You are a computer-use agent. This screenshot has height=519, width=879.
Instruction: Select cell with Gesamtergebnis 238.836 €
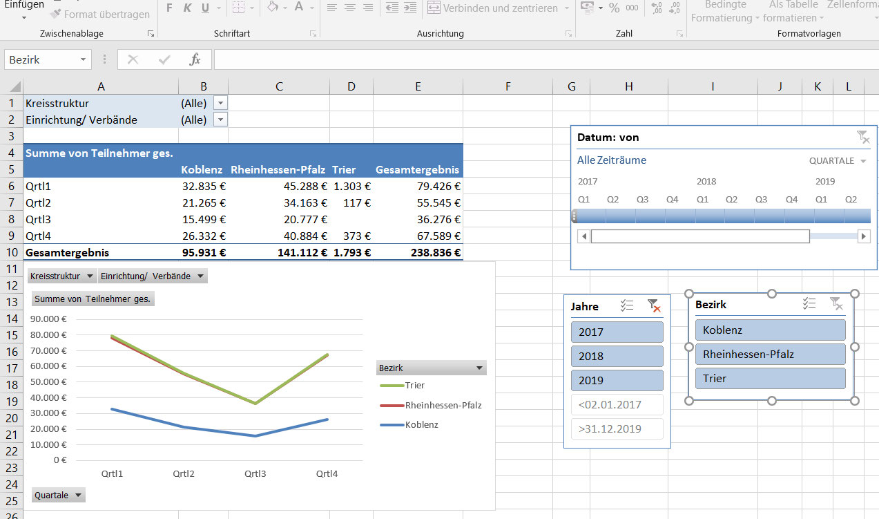(418, 252)
